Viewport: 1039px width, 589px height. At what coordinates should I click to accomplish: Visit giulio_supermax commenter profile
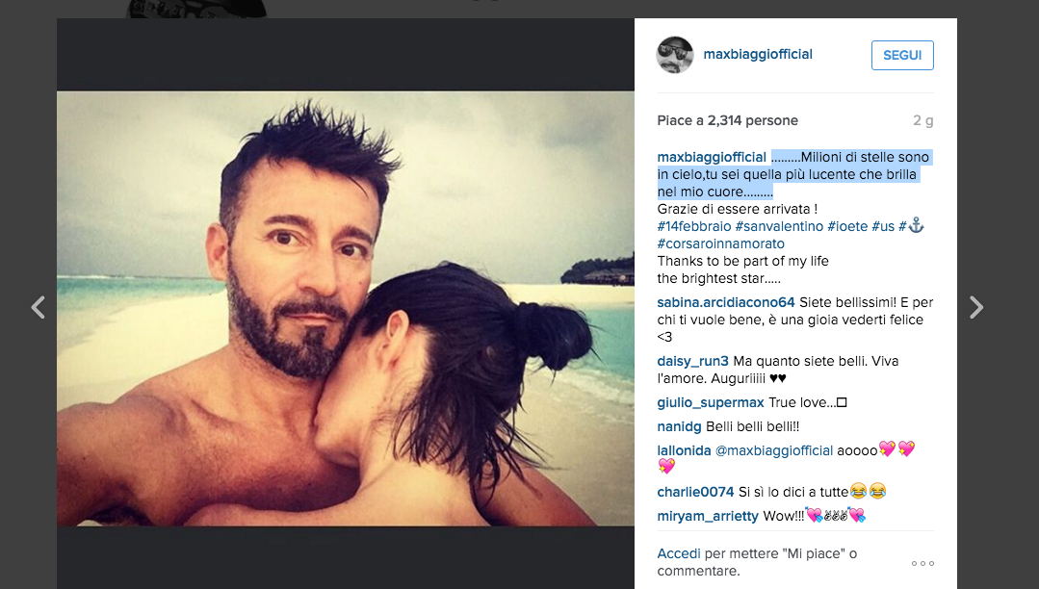pos(711,402)
